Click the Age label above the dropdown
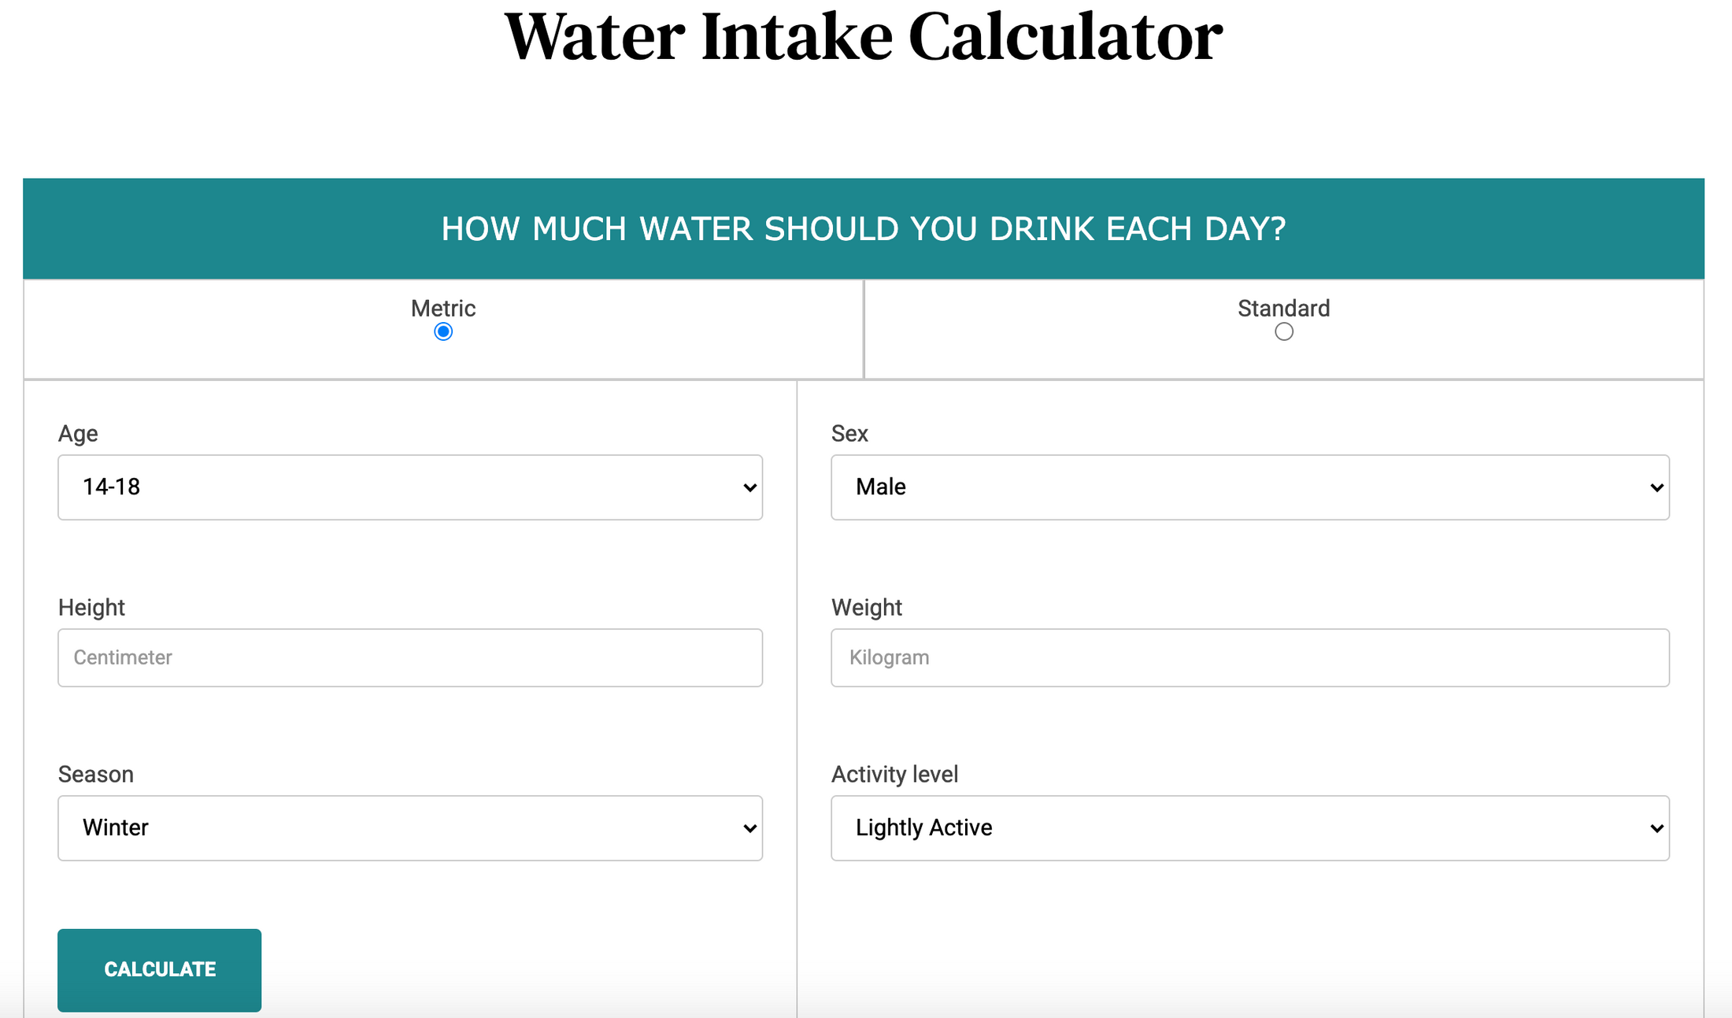Image resolution: width=1732 pixels, height=1018 pixels. (x=77, y=433)
